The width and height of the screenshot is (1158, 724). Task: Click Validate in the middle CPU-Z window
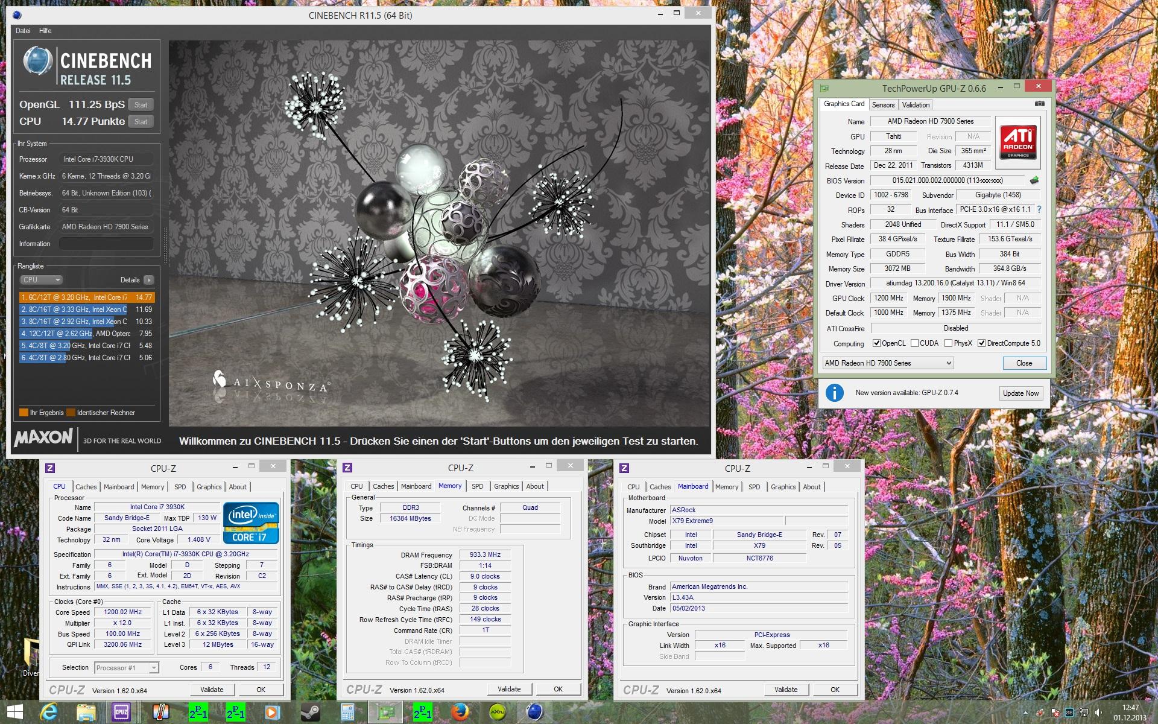click(x=509, y=689)
